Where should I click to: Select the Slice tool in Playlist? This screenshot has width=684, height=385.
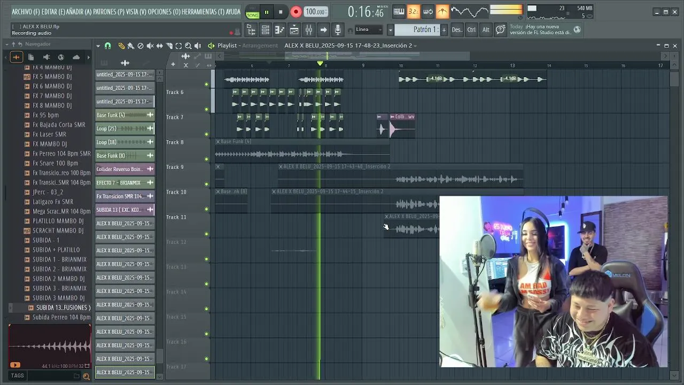point(169,46)
